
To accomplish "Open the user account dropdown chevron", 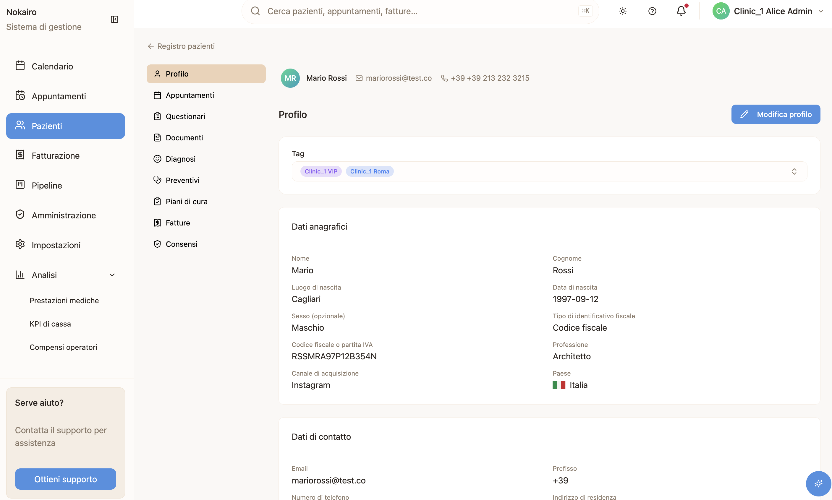I will [x=821, y=11].
